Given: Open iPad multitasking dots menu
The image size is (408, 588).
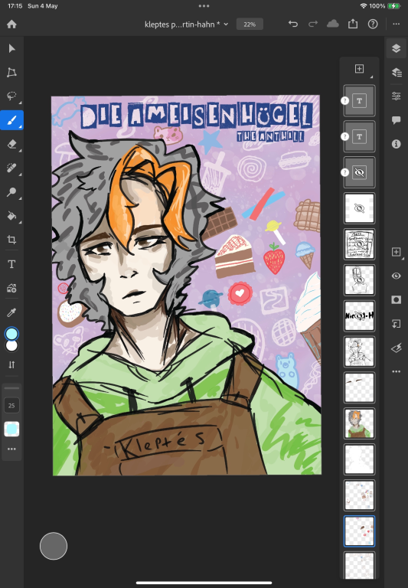Looking at the screenshot, I should [x=204, y=5].
